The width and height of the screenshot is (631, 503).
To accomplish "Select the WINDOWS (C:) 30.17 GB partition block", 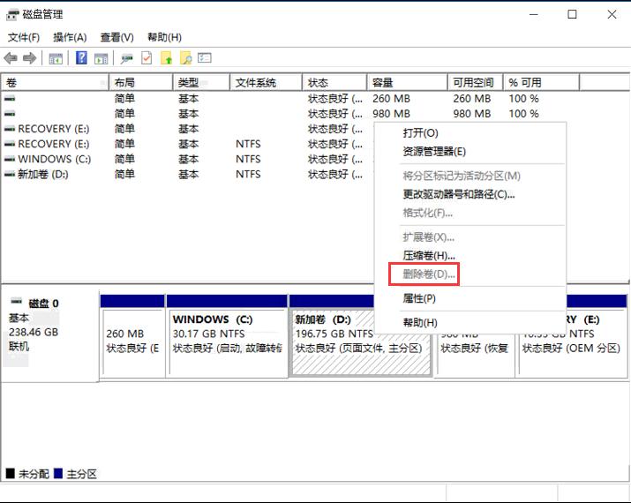I will tap(228, 336).
